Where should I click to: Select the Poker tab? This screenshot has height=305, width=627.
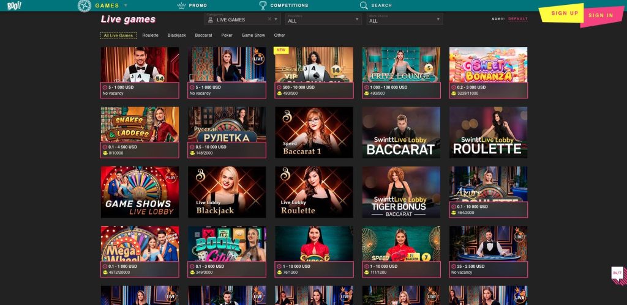pos(227,35)
